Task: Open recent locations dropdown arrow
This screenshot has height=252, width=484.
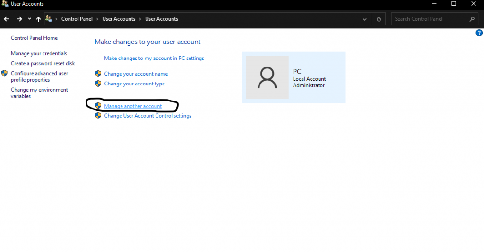Action: pos(29,19)
